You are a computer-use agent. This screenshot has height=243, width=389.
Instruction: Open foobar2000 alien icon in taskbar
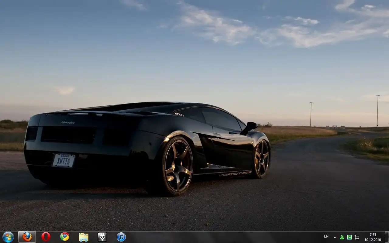pos(102,237)
